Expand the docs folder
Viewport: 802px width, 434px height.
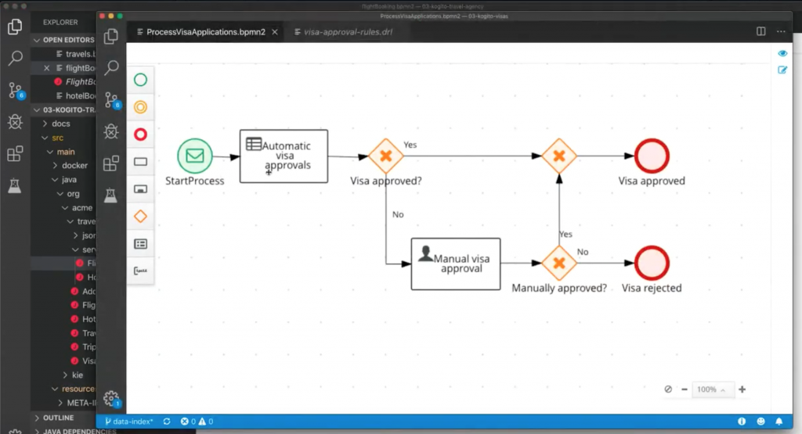click(60, 124)
